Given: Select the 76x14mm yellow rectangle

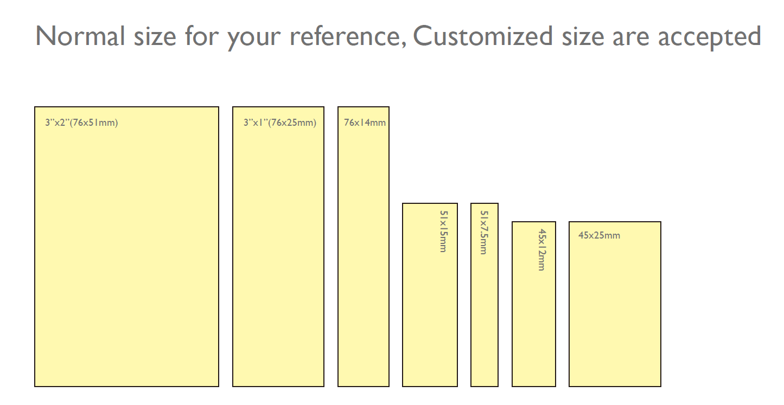Looking at the screenshot, I should tap(364, 247).
